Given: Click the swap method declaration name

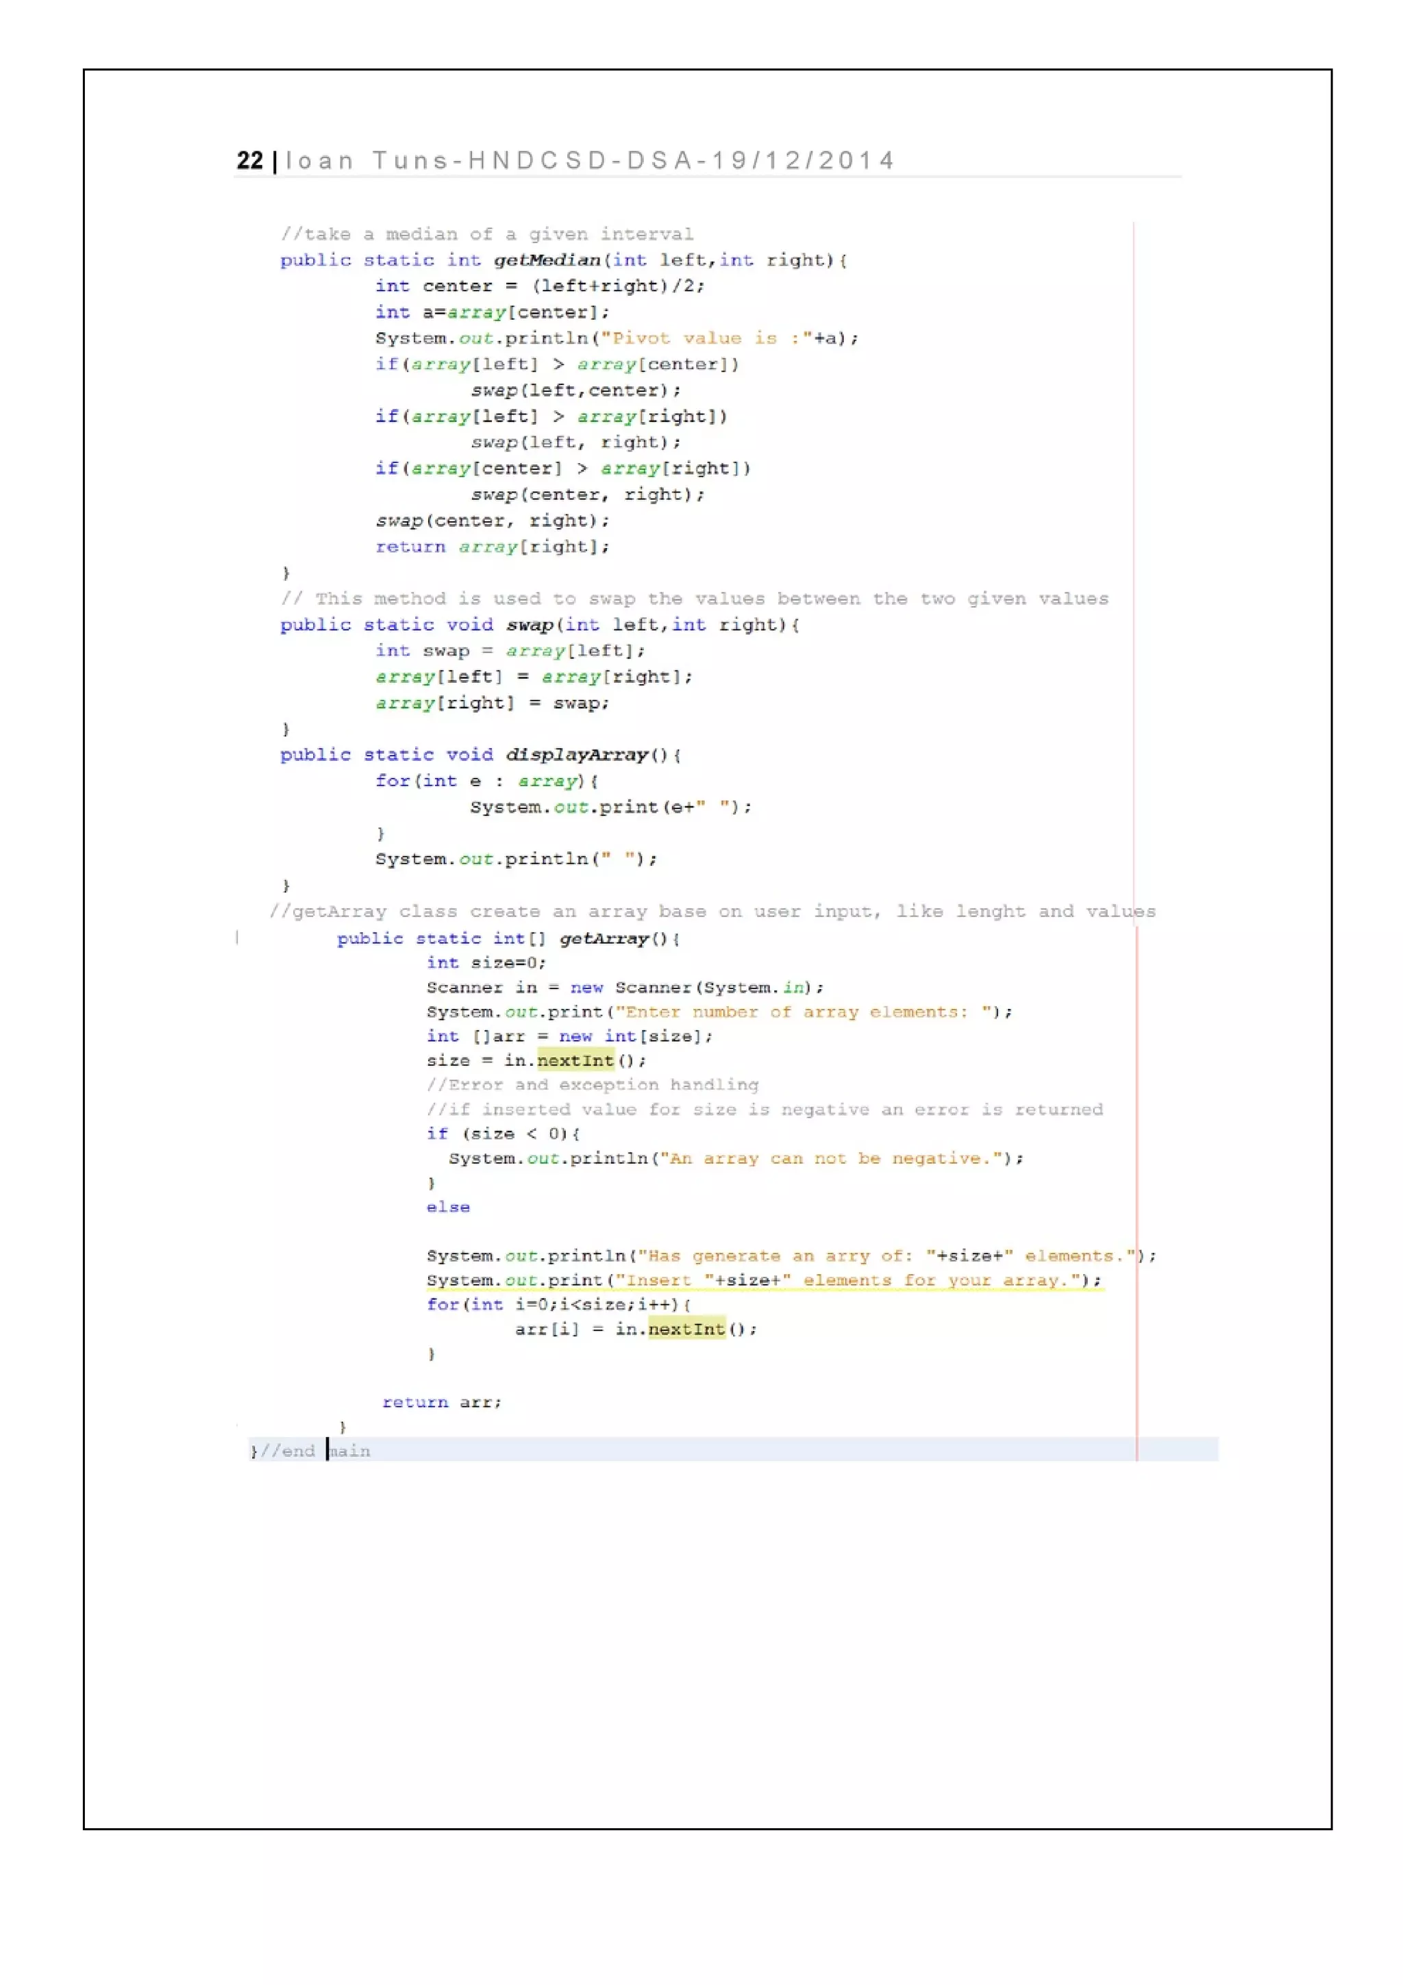Looking at the screenshot, I should (529, 624).
